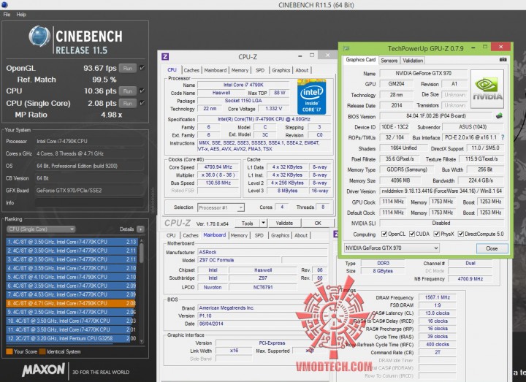Open the Sensors tab in GPU-Z
This screenshot has width=526, height=382.
pos(389,61)
